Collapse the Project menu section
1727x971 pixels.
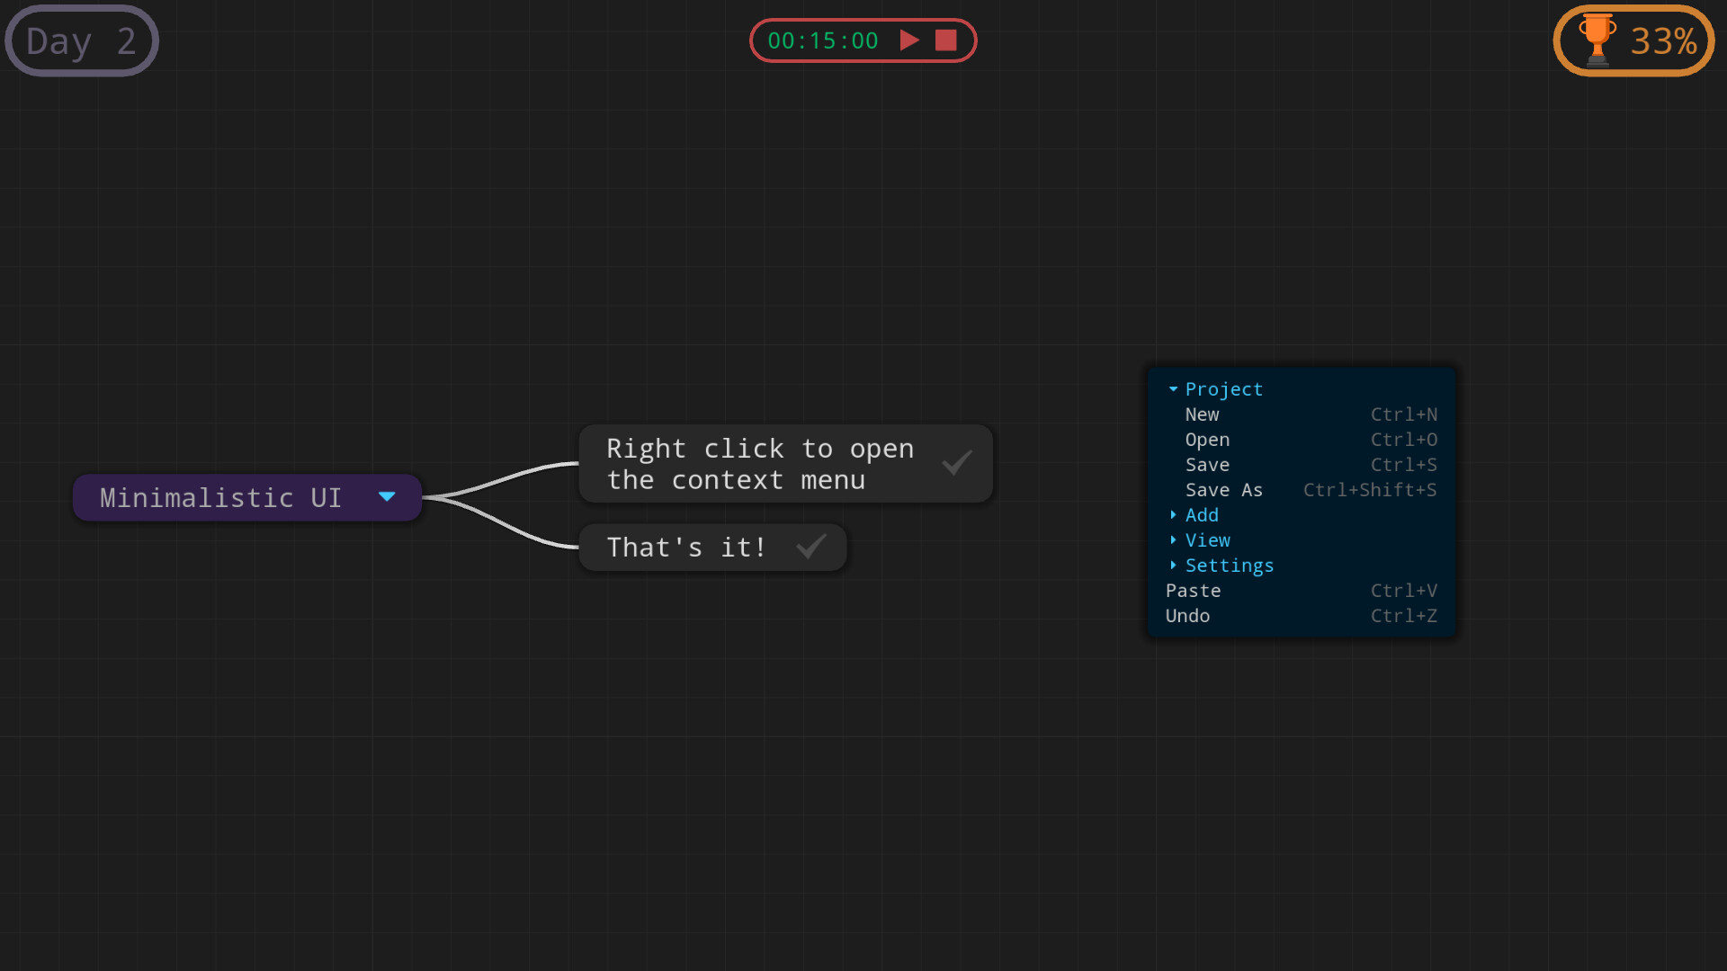tap(1173, 389)
